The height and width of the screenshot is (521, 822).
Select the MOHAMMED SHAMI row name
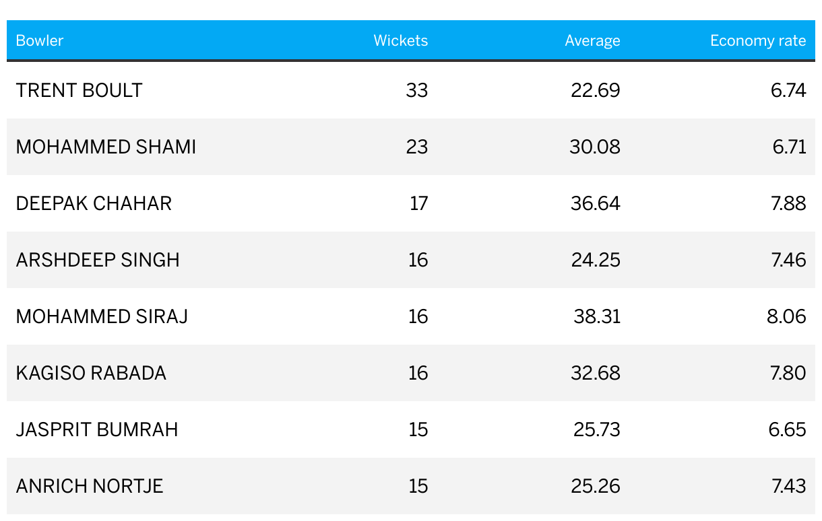click(106, 147)
